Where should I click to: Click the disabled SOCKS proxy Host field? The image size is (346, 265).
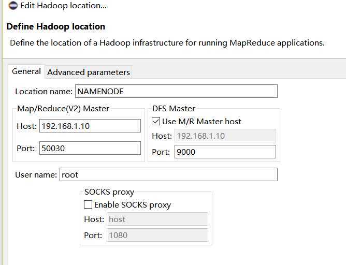(x=157, y=219)
